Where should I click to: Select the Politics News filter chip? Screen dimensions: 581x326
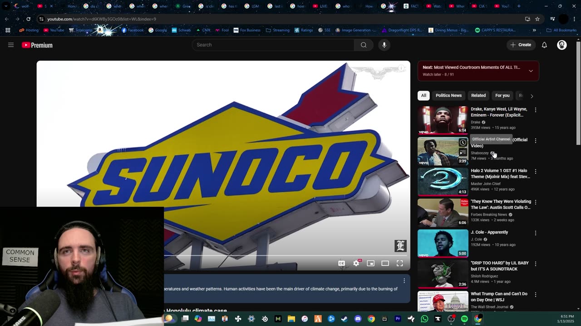(448, 96)
